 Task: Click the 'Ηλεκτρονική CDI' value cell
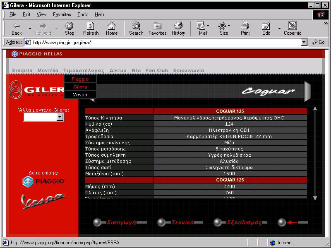point(229,130)
